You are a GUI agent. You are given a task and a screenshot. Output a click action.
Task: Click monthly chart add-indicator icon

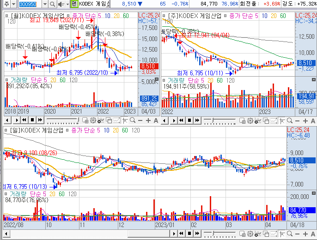(100, 120)
